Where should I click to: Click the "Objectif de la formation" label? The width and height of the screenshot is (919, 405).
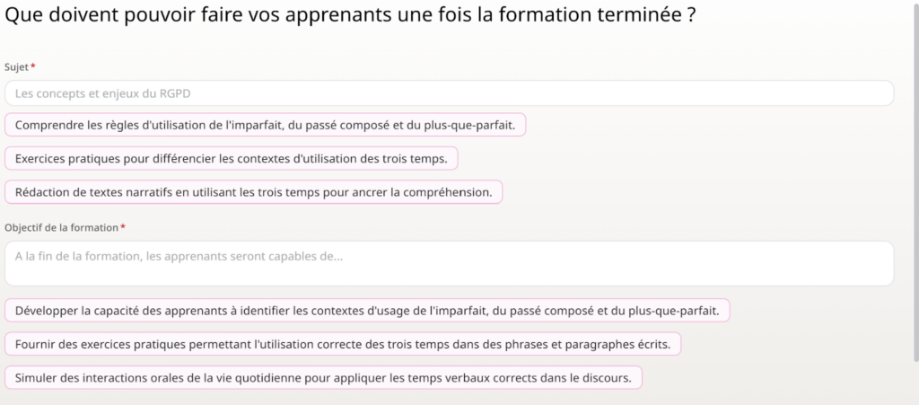tap(61, 228)
